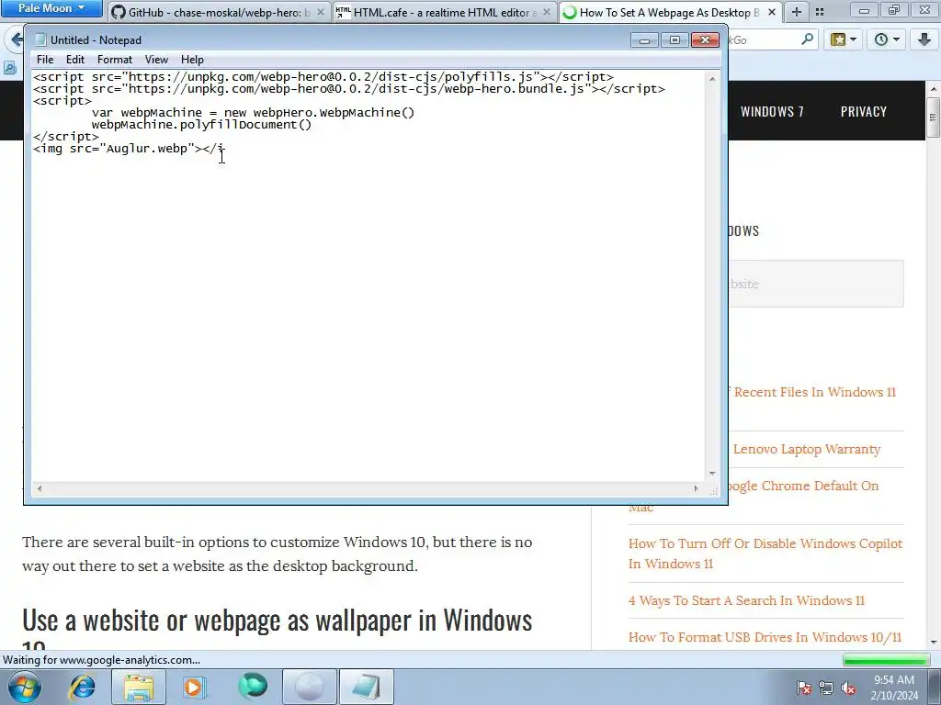The image size is (941, 705).
Task: Close the GitHub webp-hero tab
Action: [321, 12]
